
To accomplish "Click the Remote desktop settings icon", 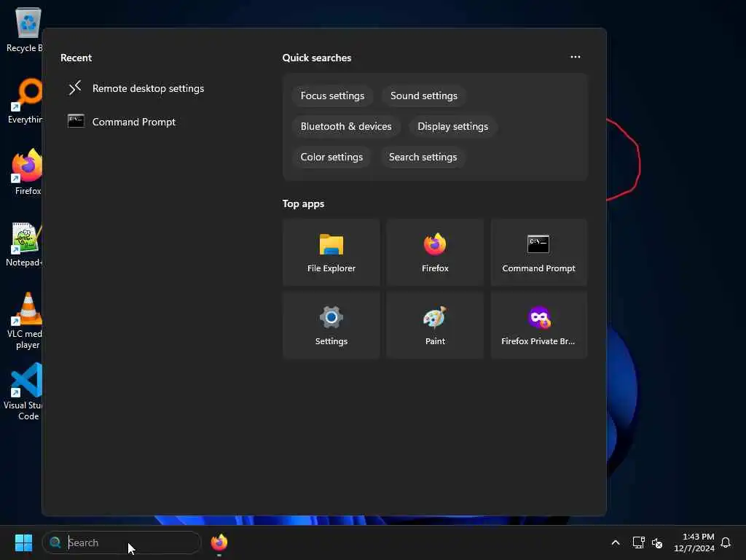I will point(75,88).
